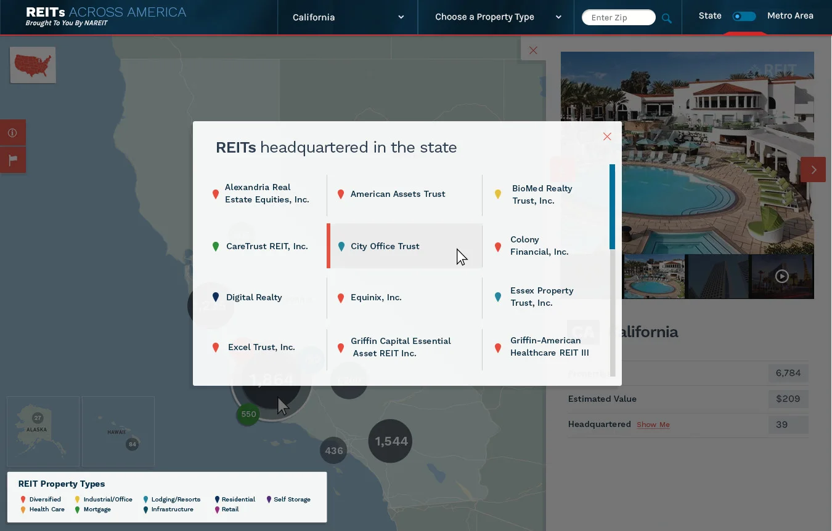Click the Hawaii inset map
The width and height of the screenshot is (832, 531).
click(x=118, y=431)
